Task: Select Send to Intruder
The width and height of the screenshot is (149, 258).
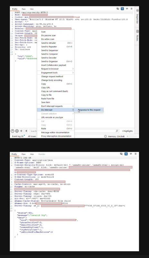Action: coord(56,43)
